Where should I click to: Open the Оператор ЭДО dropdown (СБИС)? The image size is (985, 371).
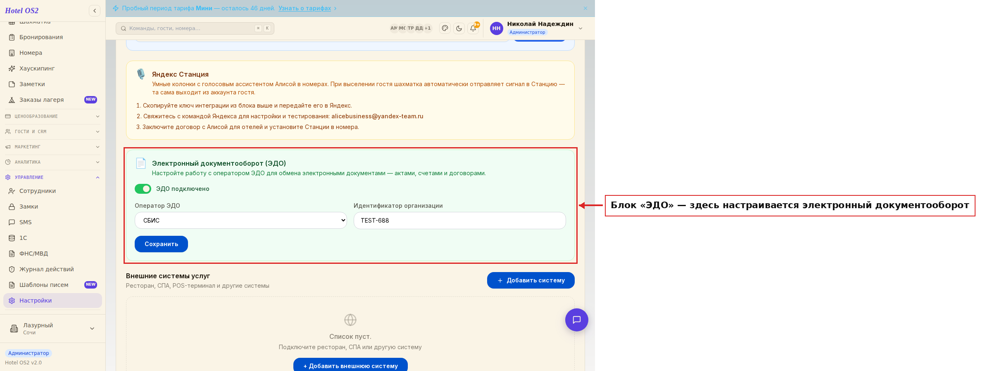pos(241,221)
